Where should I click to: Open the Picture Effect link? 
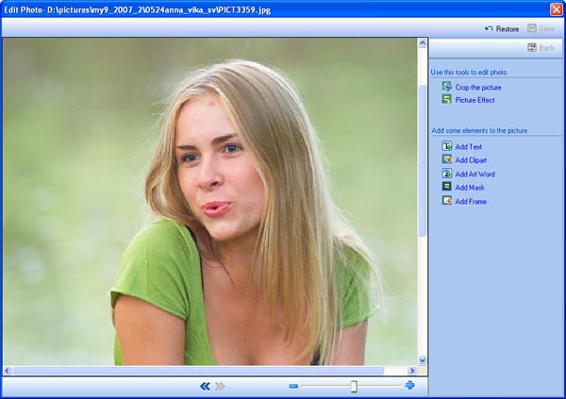click(x=474, y=100)
